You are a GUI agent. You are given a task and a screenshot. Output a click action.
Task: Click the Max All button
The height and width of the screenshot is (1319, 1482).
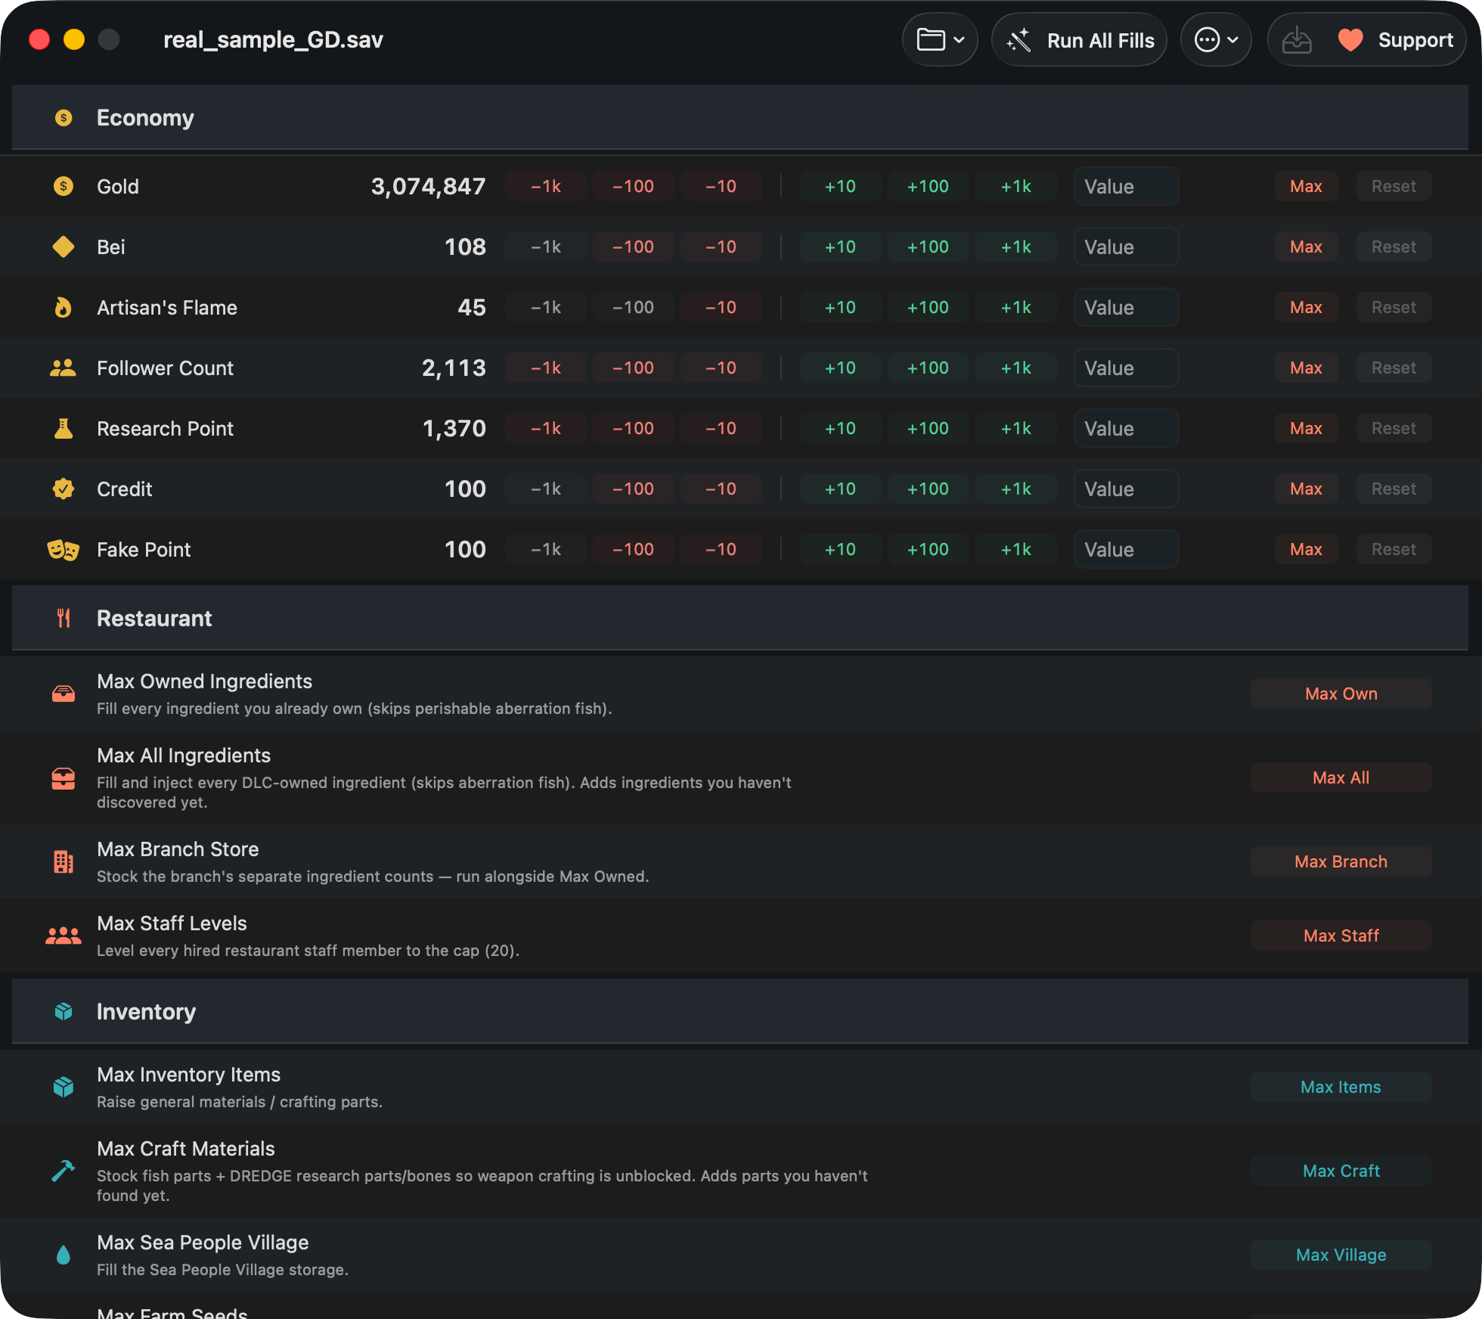coord(1341,777)
